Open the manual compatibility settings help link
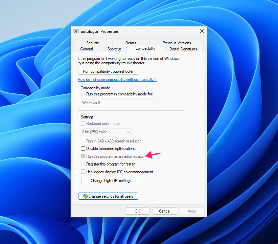The image size is (278, 244). click(x=117, y=80)
